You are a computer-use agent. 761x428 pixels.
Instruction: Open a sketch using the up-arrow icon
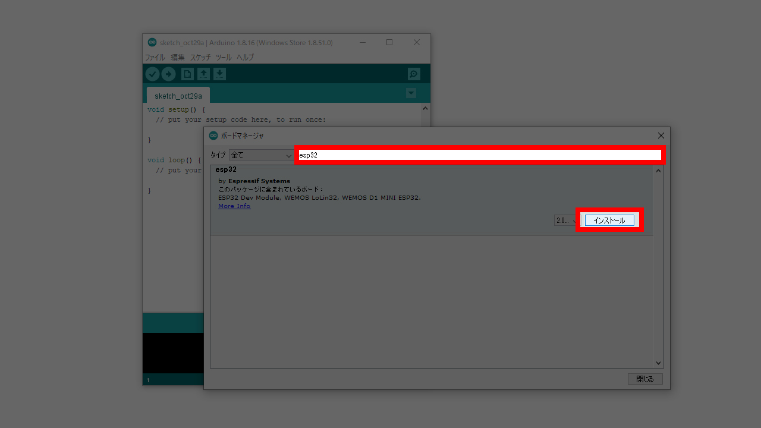click(x=203, y=74)
